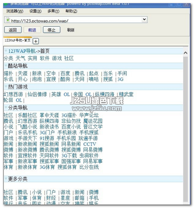The height and width of the screenshot is (208, 194).
Task: Open the 酷狗 site link
Action: pos(65,79)
